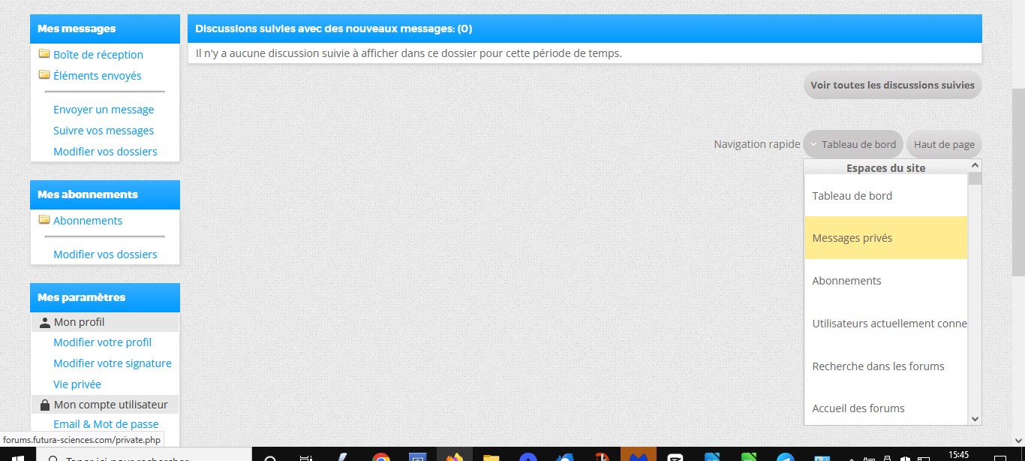Open Email & Mot de passe settings
This screenshot has height=461, width=1025.
coord(106,424)
